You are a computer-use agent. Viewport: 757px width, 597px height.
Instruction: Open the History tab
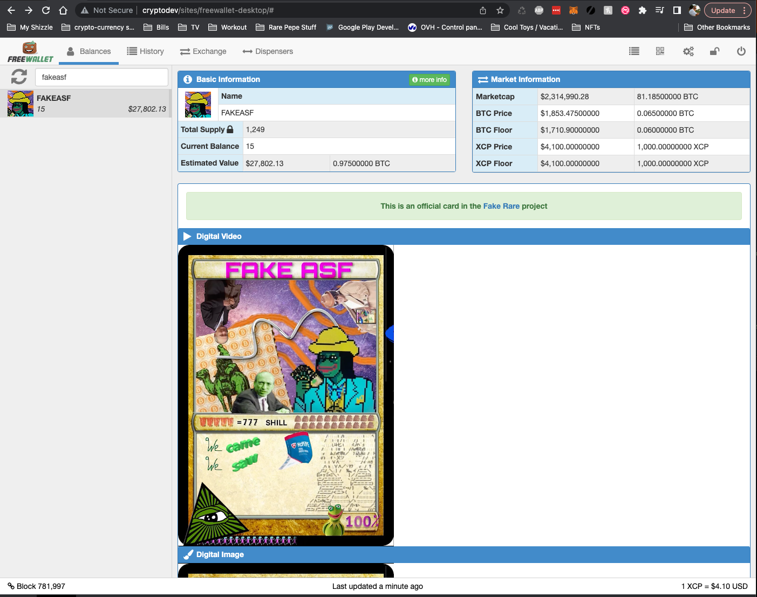point(145,51)
